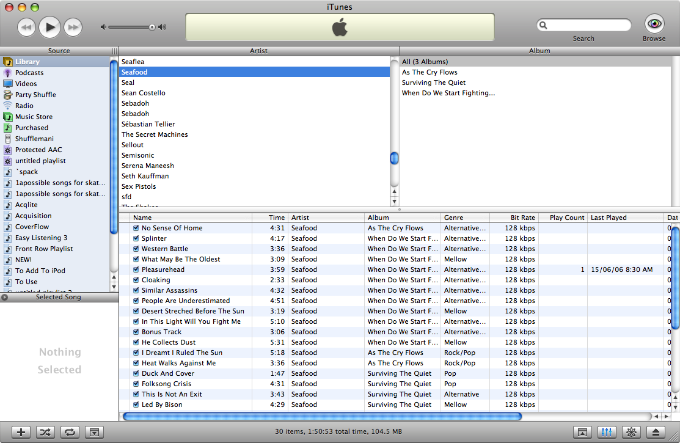
Task: Eject the disc
Action: pyautogui.click(x=656, y=432)
